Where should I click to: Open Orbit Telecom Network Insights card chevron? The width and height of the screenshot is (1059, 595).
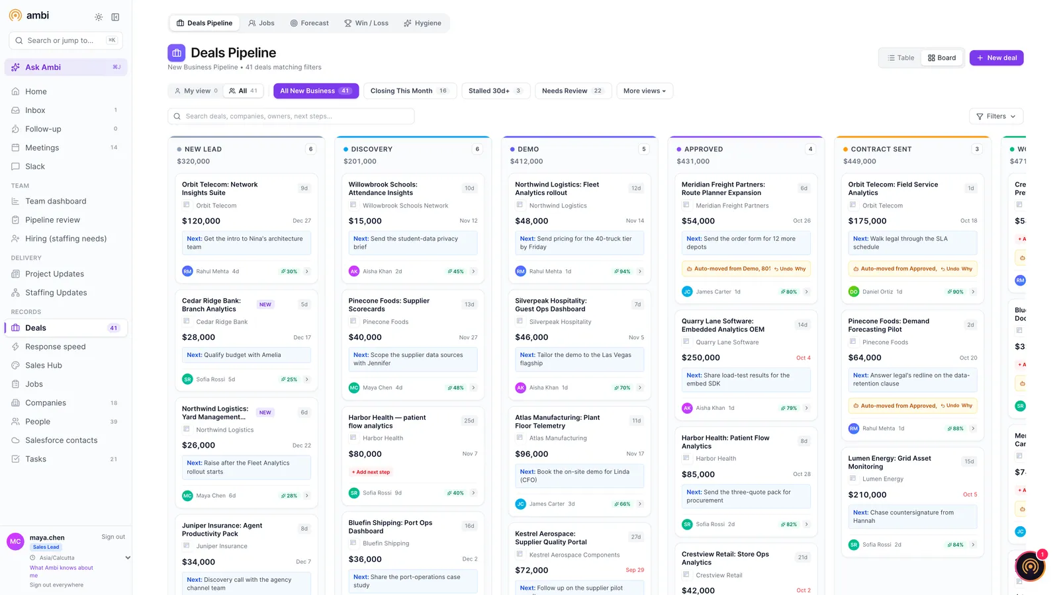(307, 272)
